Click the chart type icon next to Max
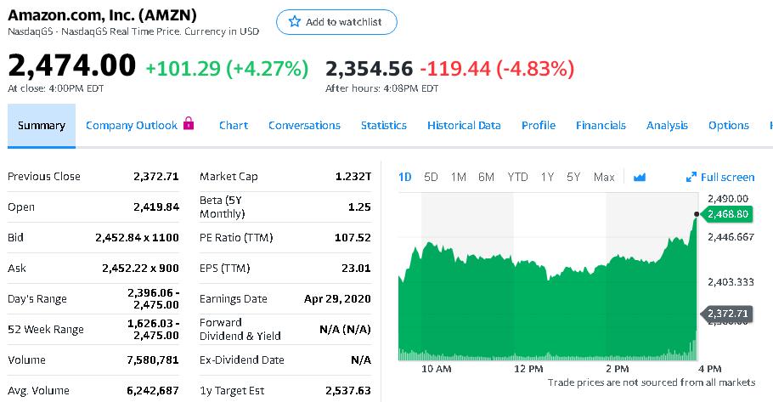 tap(640, 177)
